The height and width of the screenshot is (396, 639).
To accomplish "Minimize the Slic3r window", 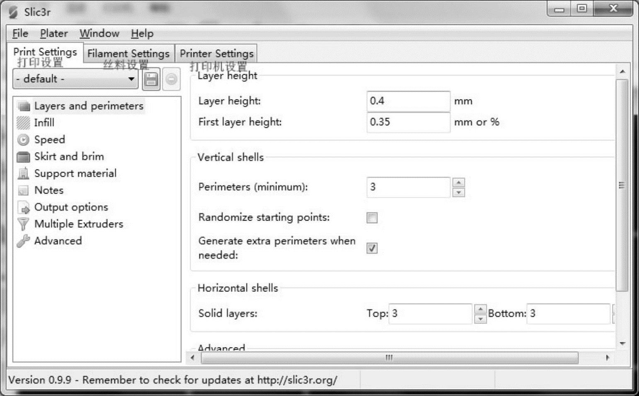I will point(559,9).
